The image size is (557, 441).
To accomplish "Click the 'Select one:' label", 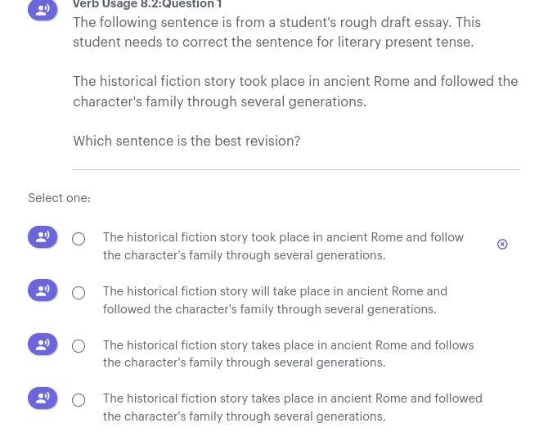I will click(x=60, y=198).
